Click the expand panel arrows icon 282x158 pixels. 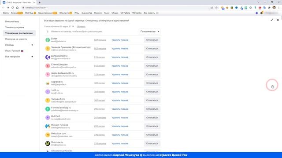[x=272, y=20]
